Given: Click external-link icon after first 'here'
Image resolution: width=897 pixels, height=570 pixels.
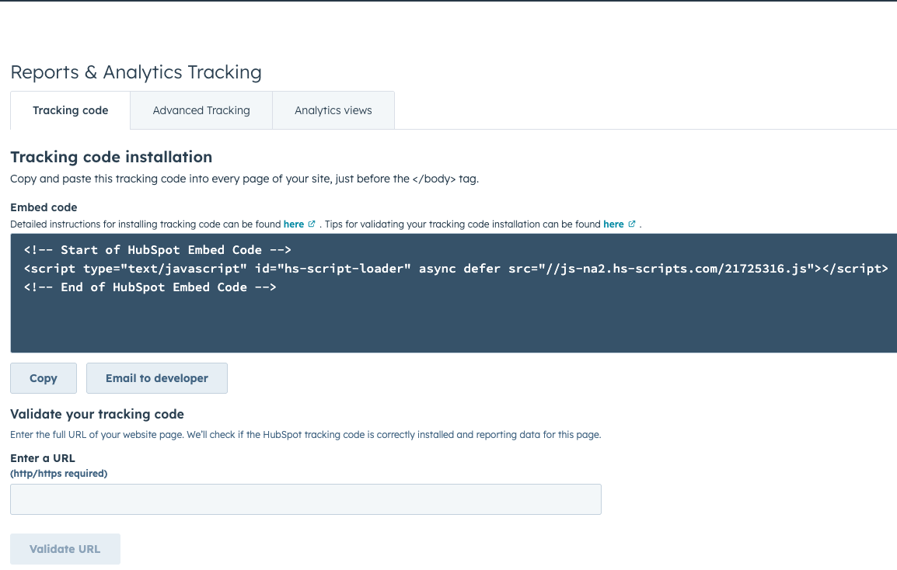Looking at the screenshot, I should (x=312, y=224).
